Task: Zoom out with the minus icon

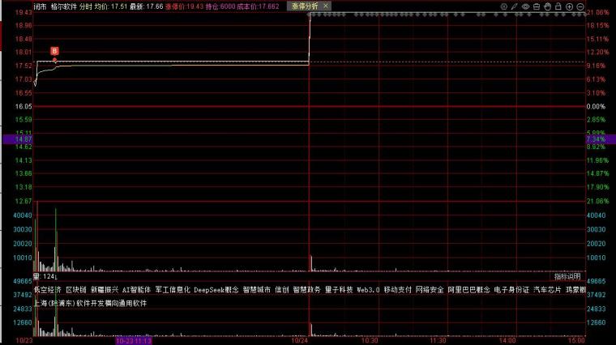Action: (580, 6)
